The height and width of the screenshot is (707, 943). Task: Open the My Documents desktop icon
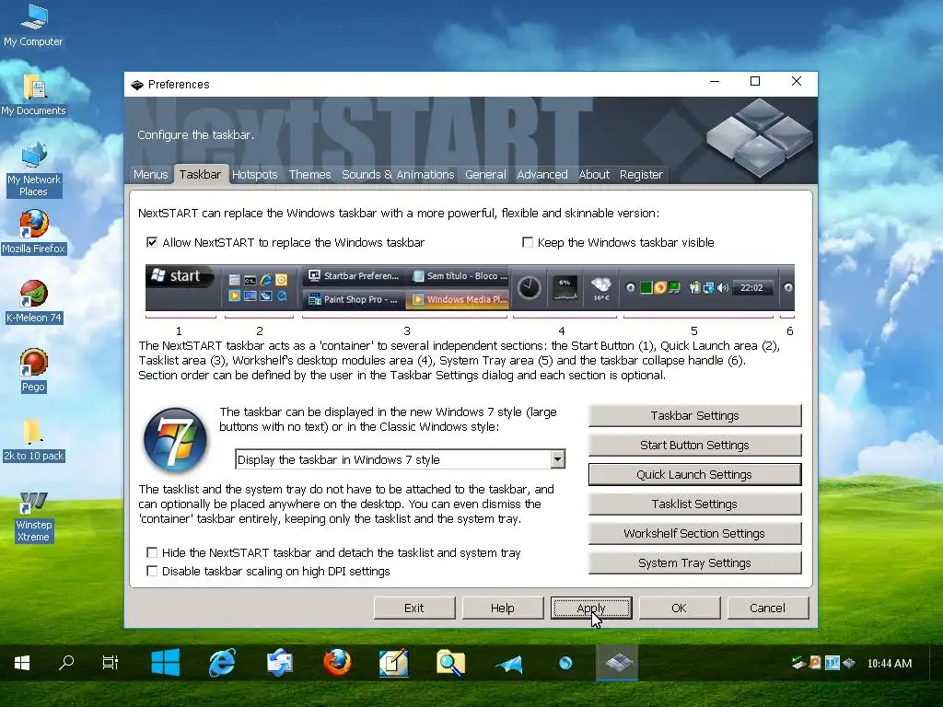[33, 94]
